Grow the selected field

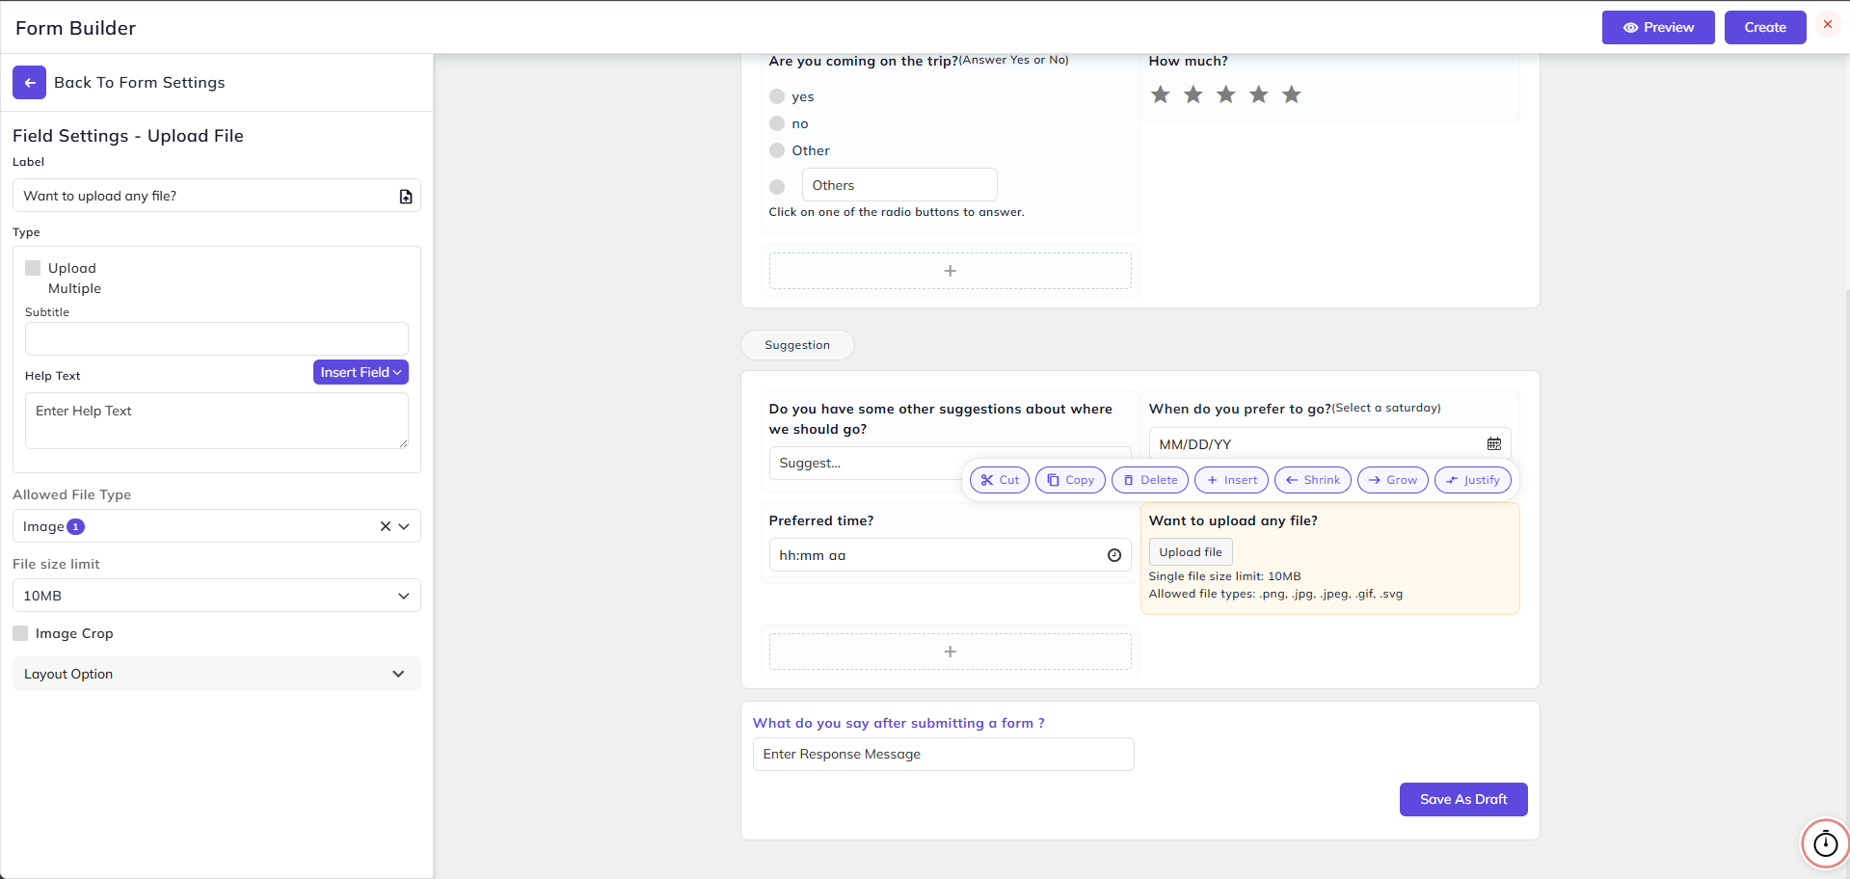(1393, 480)
